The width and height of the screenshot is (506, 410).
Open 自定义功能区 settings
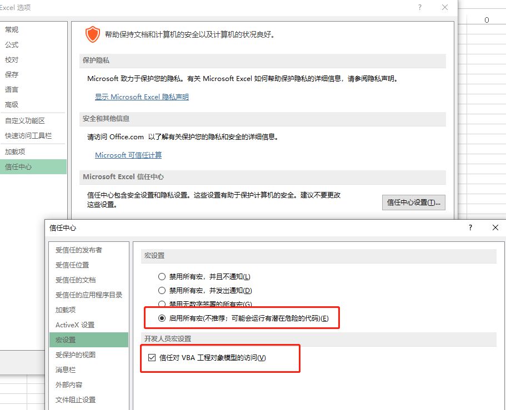[24, 120]
